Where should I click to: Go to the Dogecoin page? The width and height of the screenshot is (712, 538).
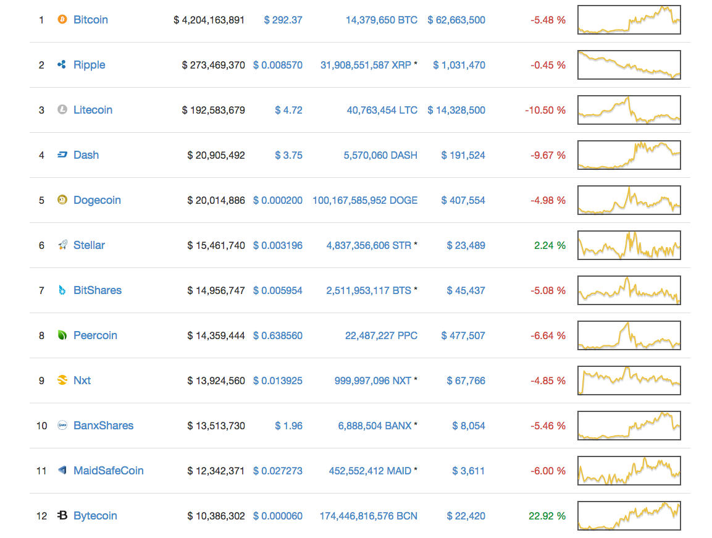(97, 200)
